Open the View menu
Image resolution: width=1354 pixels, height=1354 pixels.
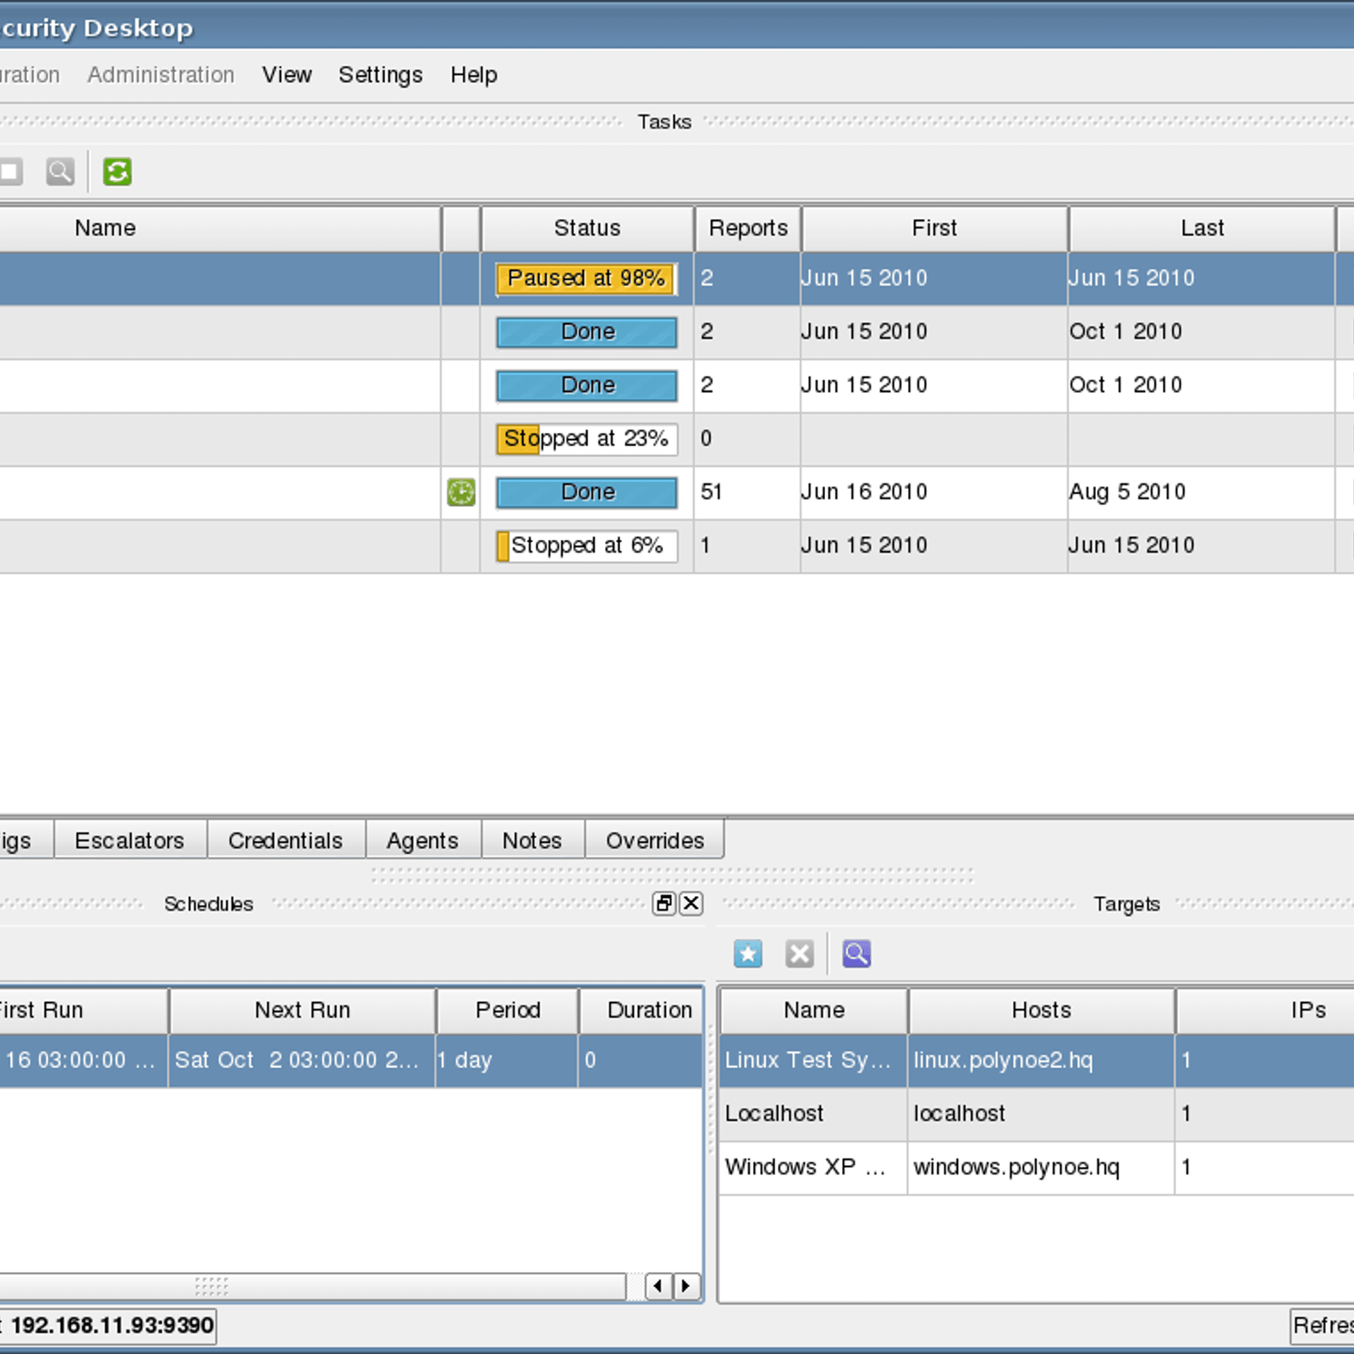pyautogui.click(x=287, y=74)
